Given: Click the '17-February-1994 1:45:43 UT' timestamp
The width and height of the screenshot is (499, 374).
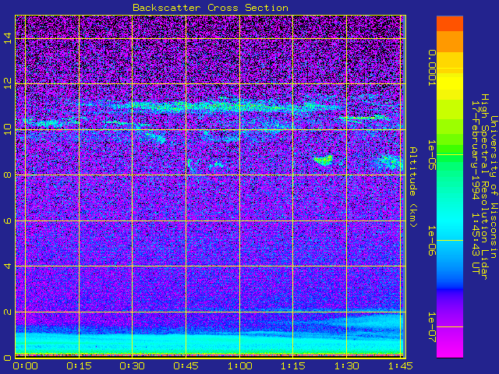Looking at the screenshot, I should [x=475, y=187].
